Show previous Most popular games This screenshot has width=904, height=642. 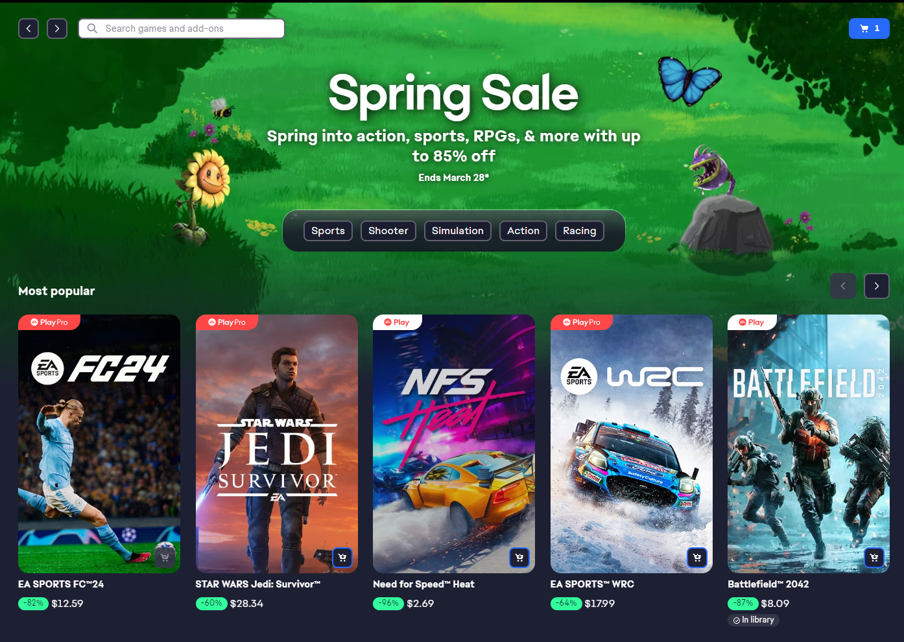tap(843, 286)
